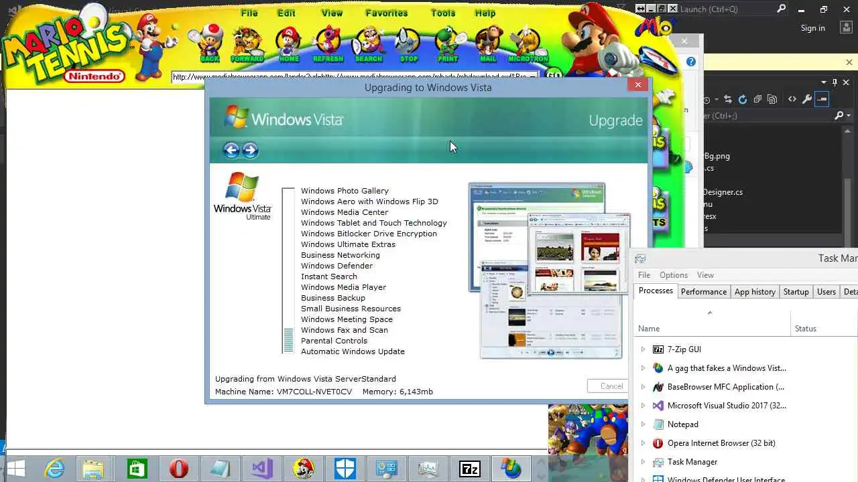The image size is (858, 482).
Task: Pin the Solution Explorer panel
Action: tap(835, 82)
